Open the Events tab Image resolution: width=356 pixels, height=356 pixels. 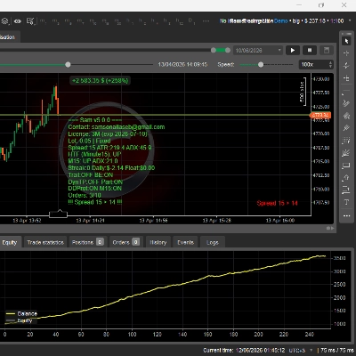[x=185, y=242]
